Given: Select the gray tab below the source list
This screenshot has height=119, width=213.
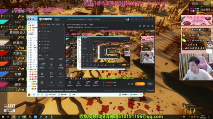Looking at the screenshot, I should pyautogui.click(x=41, y=55).
